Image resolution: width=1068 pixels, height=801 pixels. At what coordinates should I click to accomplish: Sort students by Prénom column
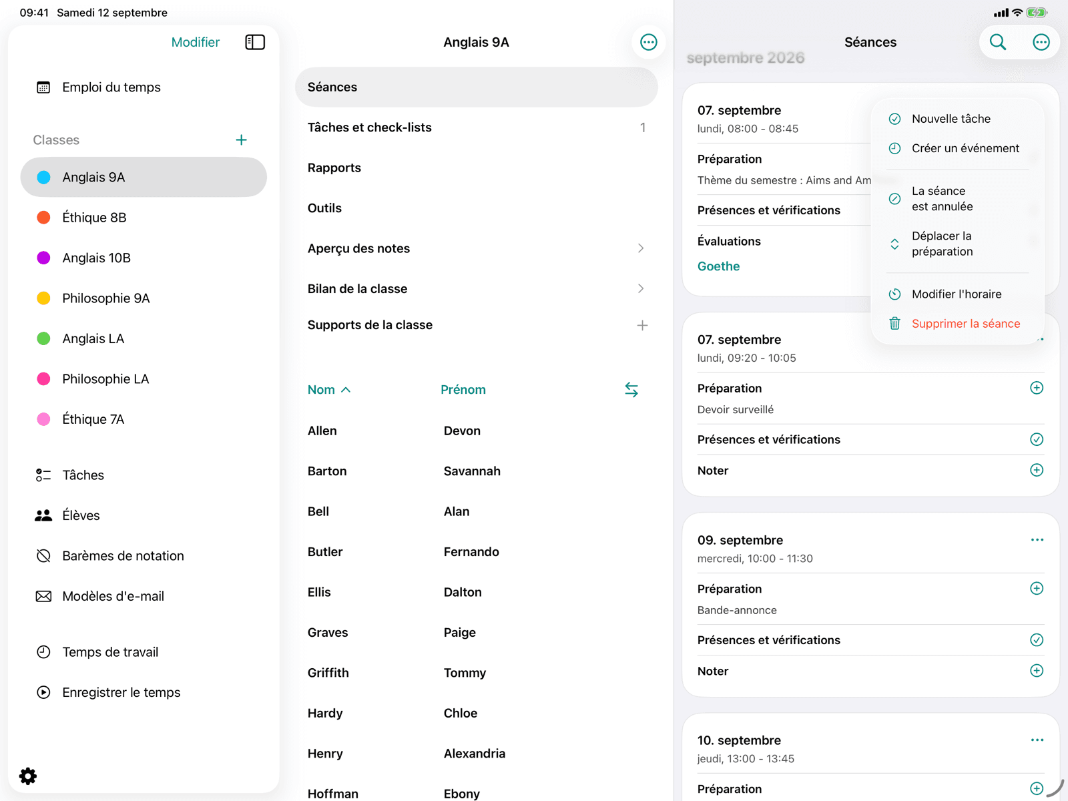[x=463, y=390]
